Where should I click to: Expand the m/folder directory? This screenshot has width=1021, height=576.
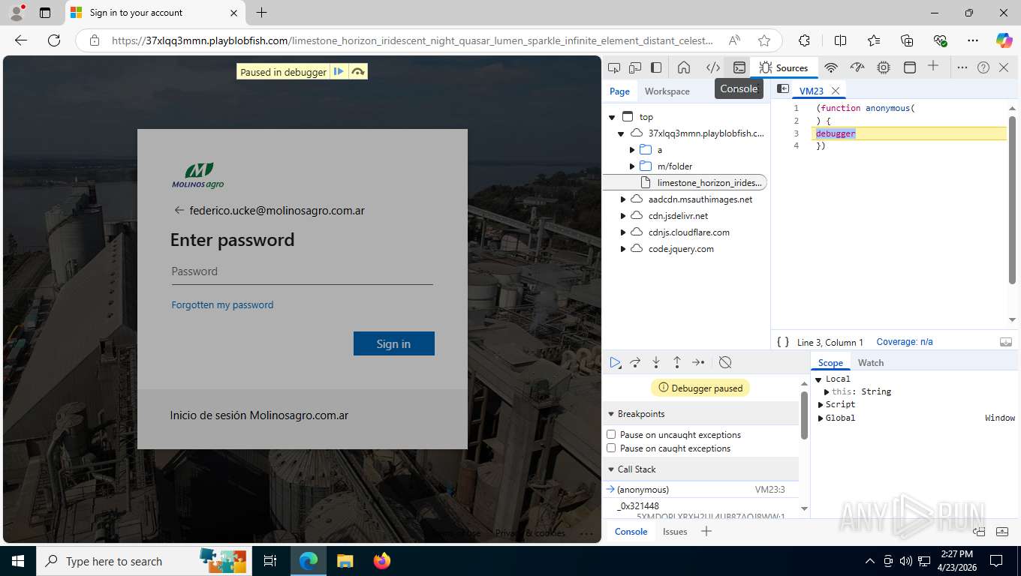click(x=632, y=166)
